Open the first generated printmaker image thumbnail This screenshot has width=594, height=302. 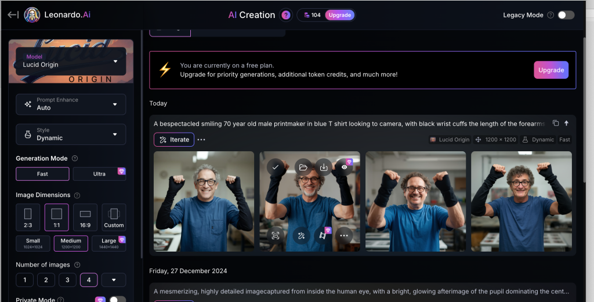[204, 201]
